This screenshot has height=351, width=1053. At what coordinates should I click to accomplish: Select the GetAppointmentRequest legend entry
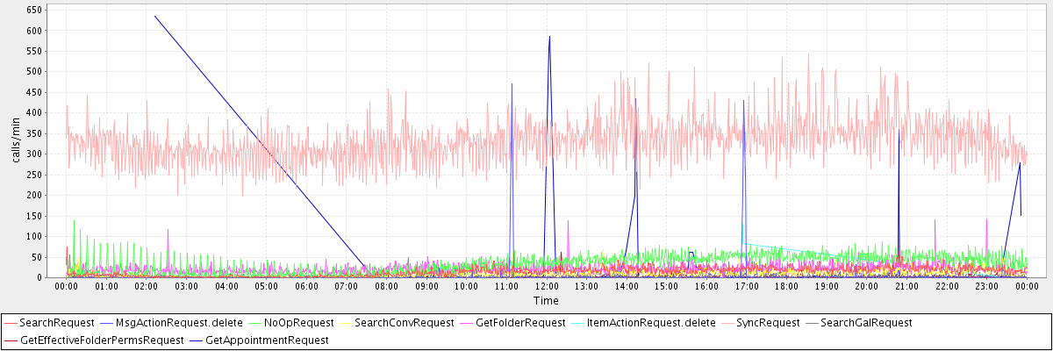pyautogui.click(x=267, y=340)
